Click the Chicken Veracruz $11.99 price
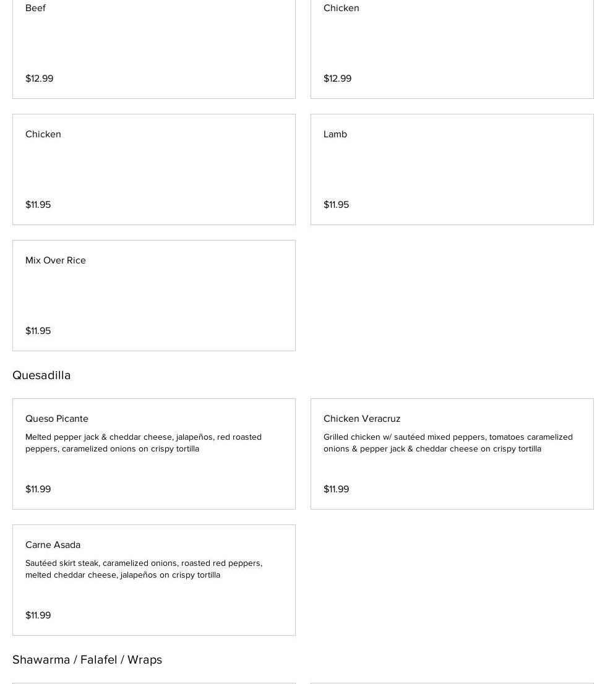597x684 pixels. click(x=337, y=489)
